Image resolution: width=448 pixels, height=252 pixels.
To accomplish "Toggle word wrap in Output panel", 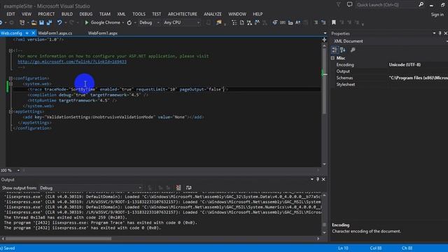I will [188, 188].
